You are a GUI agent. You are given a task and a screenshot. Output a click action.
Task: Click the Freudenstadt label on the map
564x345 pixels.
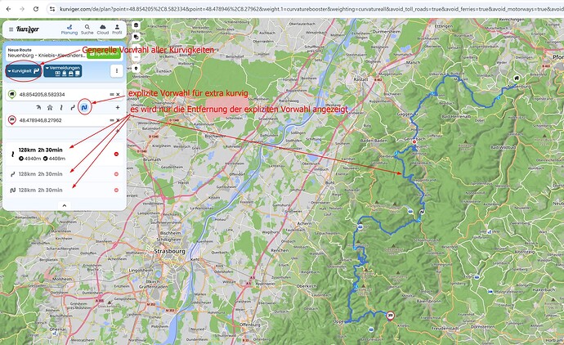pyautogui.click(x=445, y=329)
